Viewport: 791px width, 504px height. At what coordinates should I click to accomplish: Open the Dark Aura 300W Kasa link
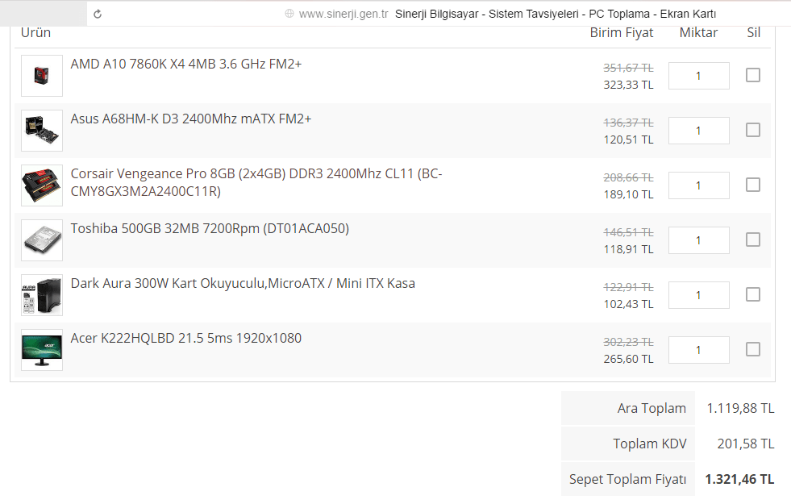(x=243, y=284)
